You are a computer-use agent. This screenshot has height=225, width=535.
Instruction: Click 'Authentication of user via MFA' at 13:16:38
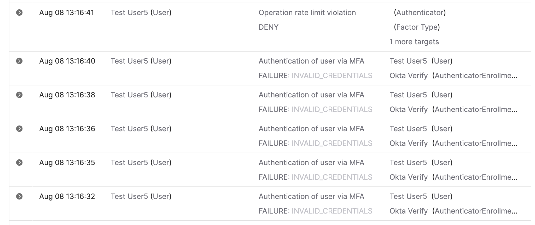tap(311, 95)
